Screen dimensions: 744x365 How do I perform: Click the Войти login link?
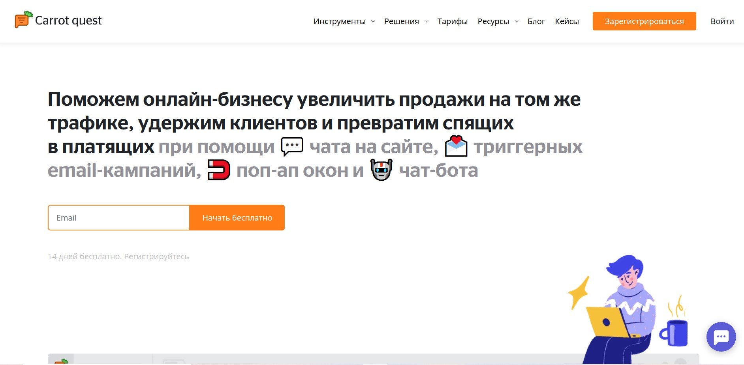tap(722, 21)
